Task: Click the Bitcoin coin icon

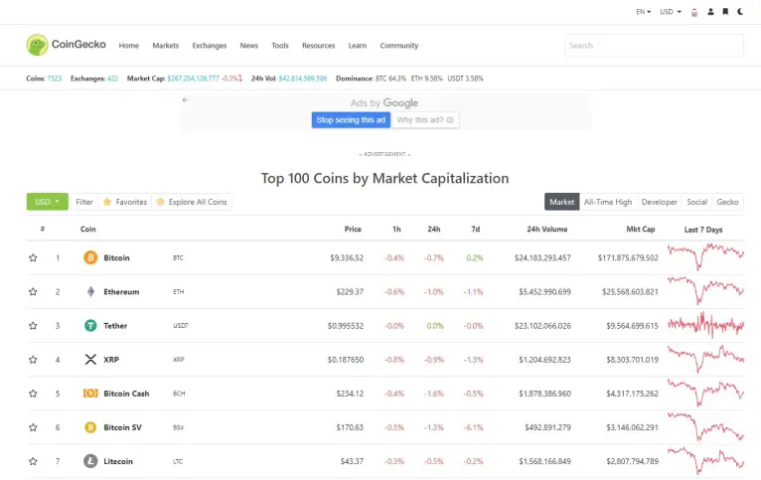Action: (90, 257)
